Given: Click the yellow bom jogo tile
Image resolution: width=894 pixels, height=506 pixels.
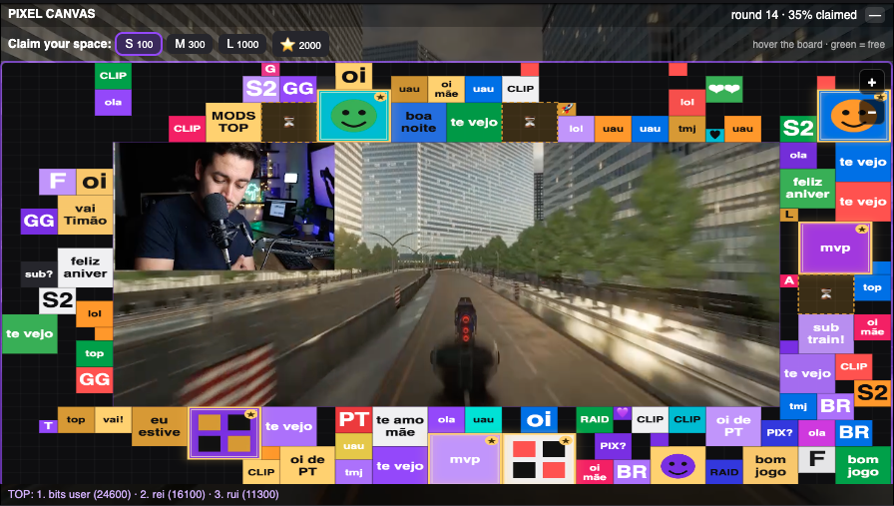Looking at the screenshot, I should click(x=770, y=465).
